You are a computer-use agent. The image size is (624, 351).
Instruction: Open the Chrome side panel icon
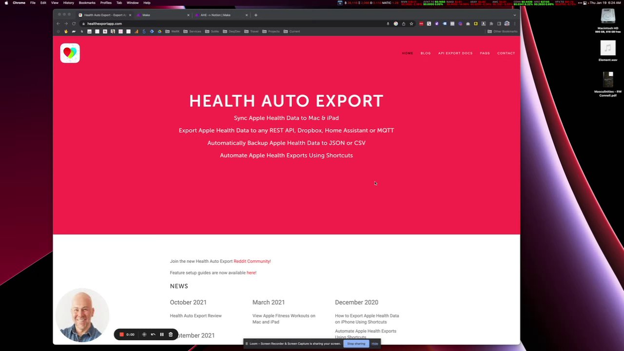(499, 23)
